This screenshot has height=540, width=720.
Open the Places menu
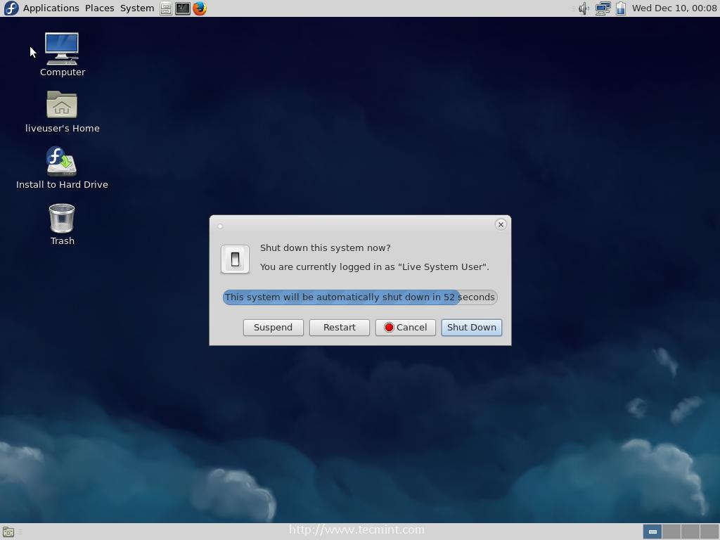100,8
